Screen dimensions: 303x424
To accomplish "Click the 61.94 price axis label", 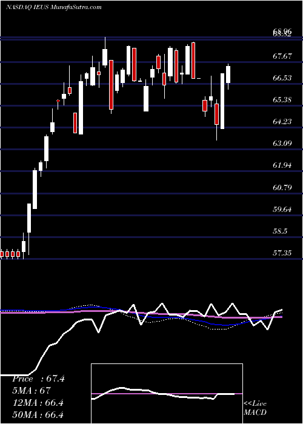I will tap(282, 165).
